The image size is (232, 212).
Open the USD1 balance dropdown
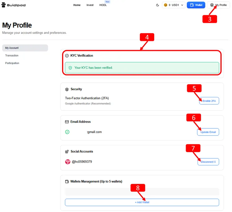[173, 5]
